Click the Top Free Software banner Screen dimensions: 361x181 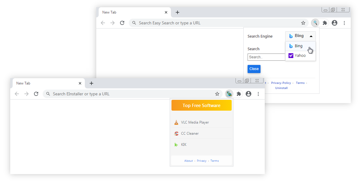pyautogui.click(x=201, y=105)
